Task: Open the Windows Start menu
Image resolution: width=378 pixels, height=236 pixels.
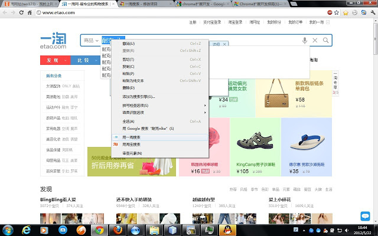Action: pyautogui.click(x=8, y=230)
